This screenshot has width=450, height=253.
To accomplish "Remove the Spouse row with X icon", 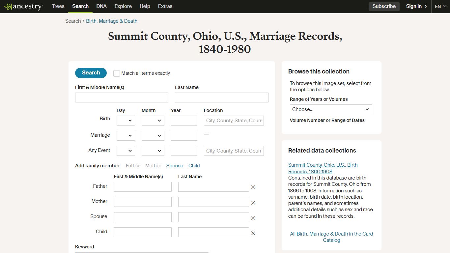I will pyautogui.click(x=253, y=218).
